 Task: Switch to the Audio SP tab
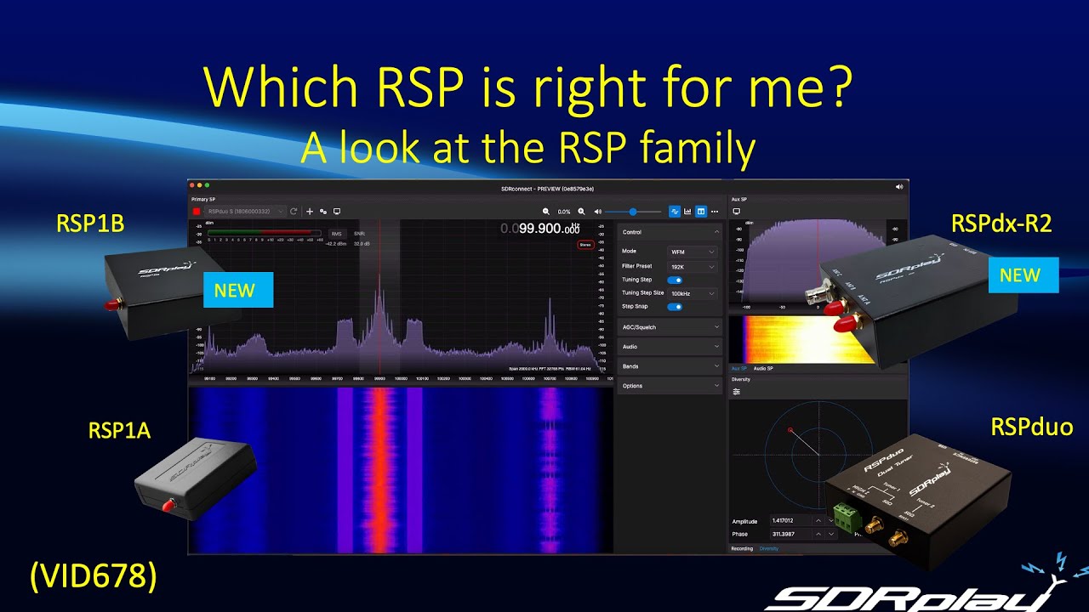tap(763, 368)
